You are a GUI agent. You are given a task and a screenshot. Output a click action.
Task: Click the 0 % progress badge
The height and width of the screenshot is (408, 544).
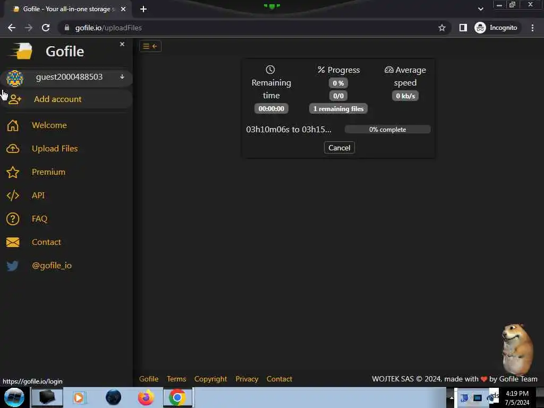[338, 83]
